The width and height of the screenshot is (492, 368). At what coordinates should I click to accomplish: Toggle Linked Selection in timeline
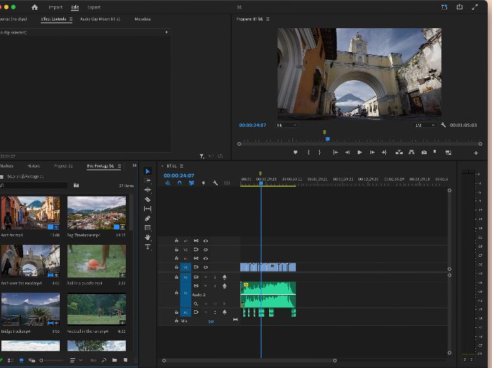191,183
